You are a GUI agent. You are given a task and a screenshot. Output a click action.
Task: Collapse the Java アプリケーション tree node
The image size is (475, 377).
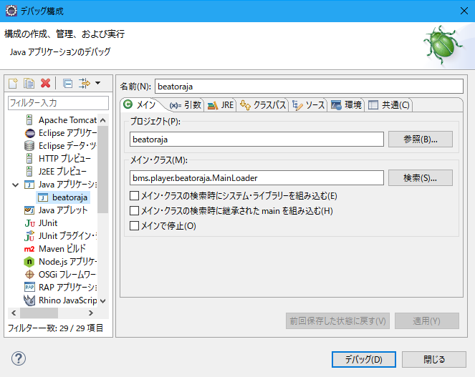click(x=15, y=185)
